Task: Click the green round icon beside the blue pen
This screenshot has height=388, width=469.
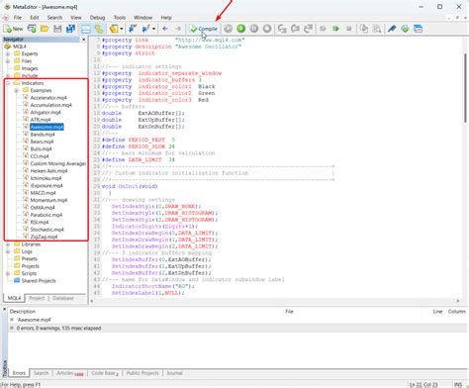Action: 405,29
